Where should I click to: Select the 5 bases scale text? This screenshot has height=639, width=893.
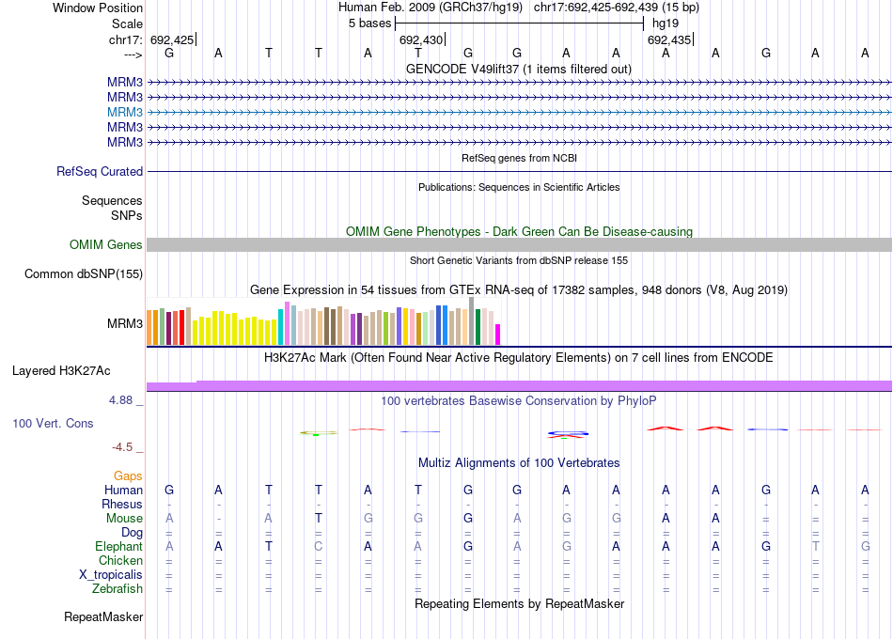click(370, 23)
